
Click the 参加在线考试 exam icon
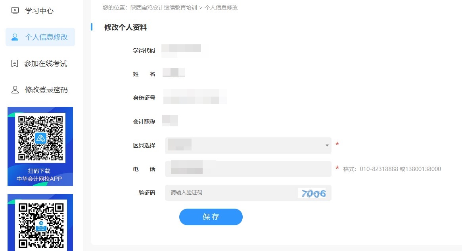point(14,63)
